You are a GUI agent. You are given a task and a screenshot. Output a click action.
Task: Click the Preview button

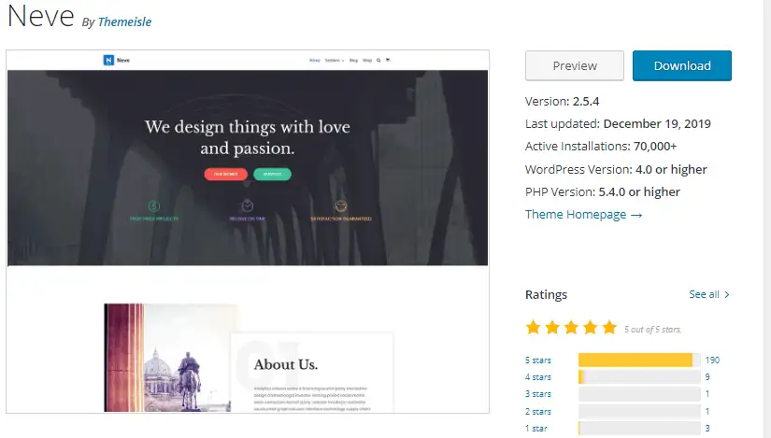tap(575, 66)
